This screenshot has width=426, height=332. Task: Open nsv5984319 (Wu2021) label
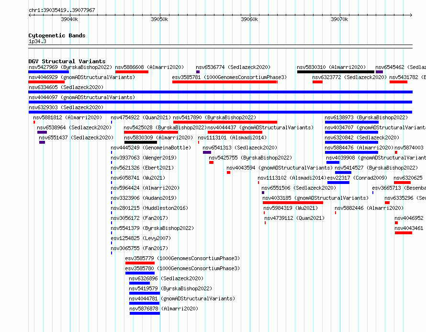tap(291, 208)
